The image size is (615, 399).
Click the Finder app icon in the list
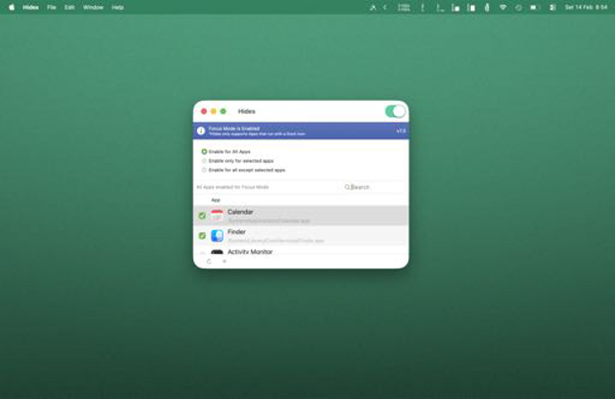tap(217, 235)
